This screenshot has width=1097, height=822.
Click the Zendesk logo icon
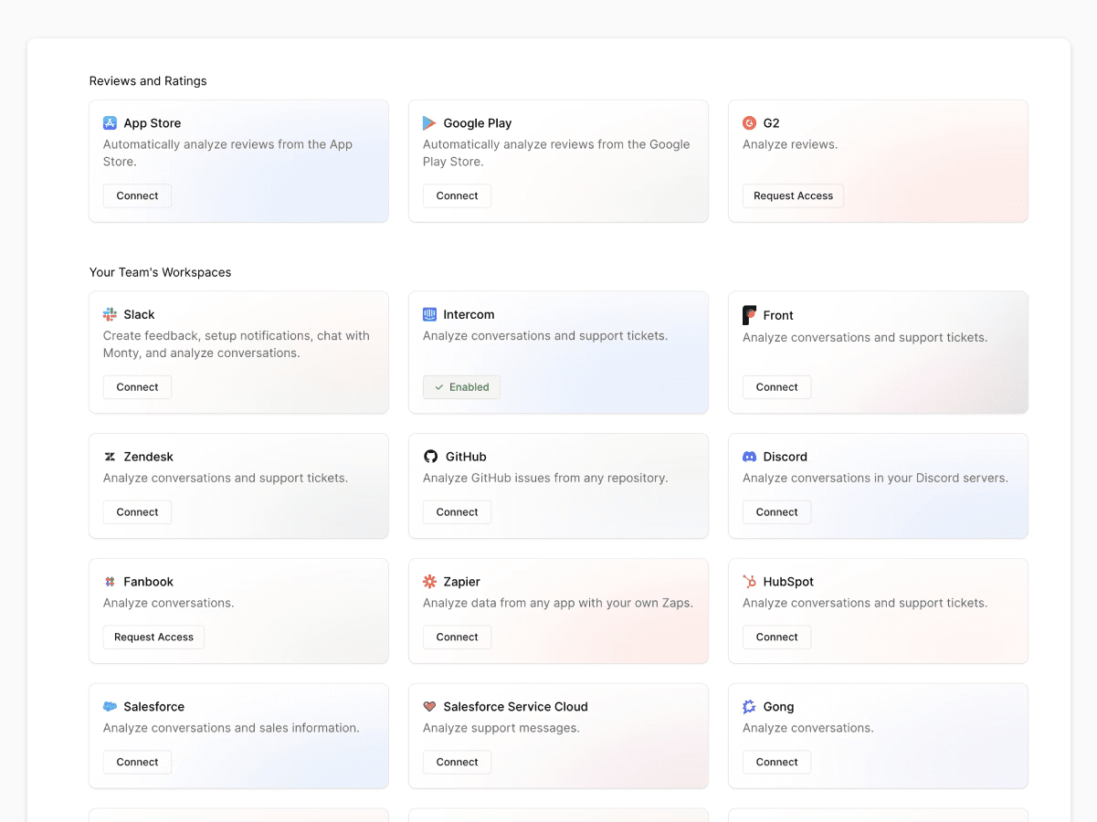[110, 457]
